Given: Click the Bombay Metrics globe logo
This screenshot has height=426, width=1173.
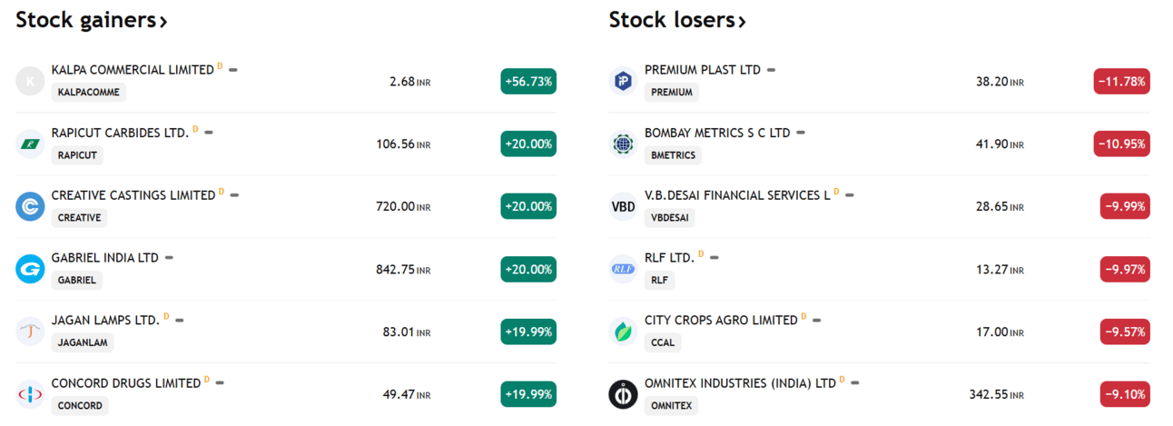Looking at the screenshot, I should (x=623, y=144).
